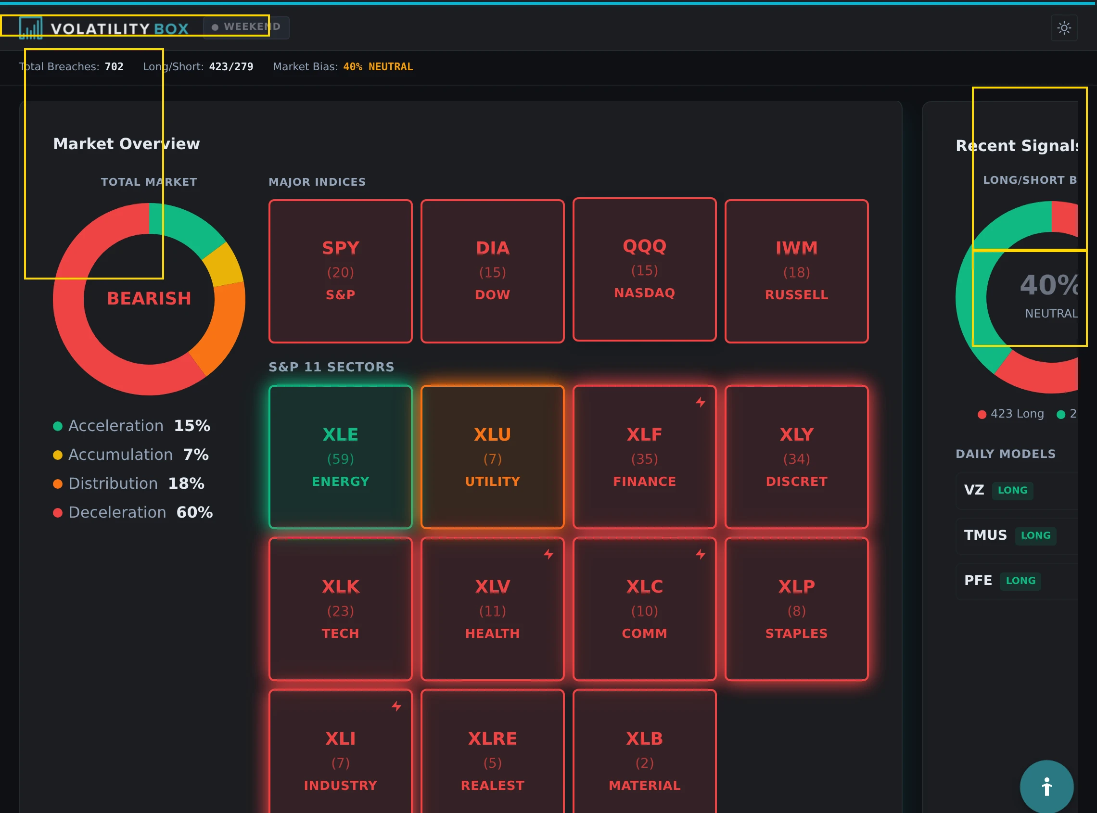The height and width of the screenshot is (813, 1097).
Task: Click Accumulation 7% legend entry
Action: pos(131,455)
